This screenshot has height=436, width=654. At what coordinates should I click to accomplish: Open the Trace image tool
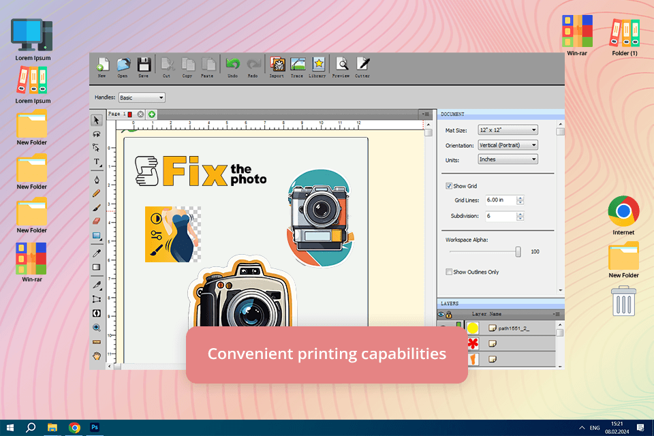coord(298,67)
